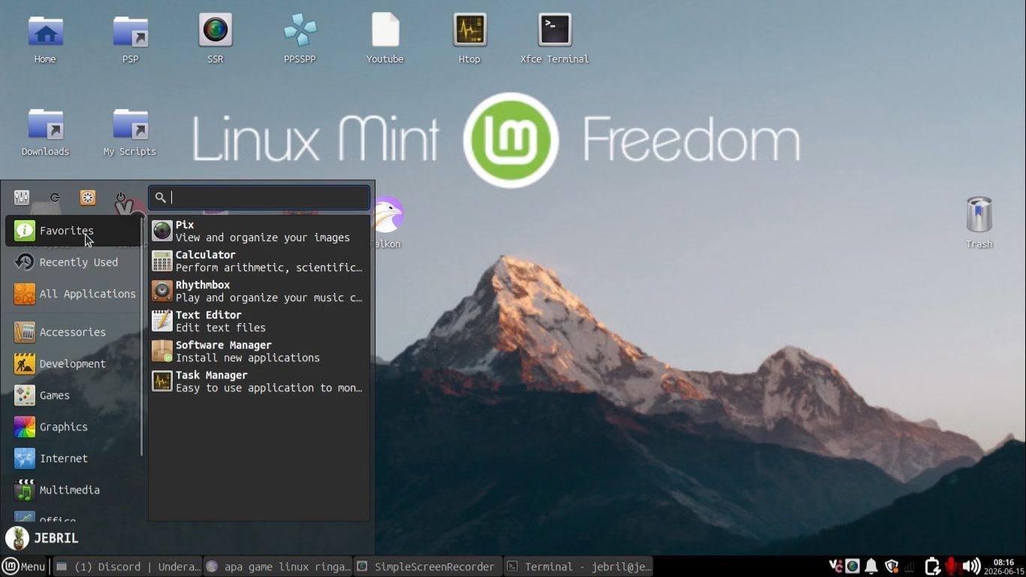Select the Favorites category
1026x577 pixels.
click(x=73, y=231)
